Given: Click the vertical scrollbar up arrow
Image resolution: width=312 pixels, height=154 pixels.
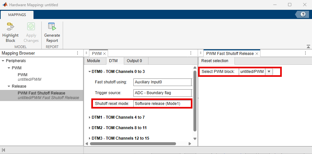Looking at the screenshot, I should [x=195, y=68].
